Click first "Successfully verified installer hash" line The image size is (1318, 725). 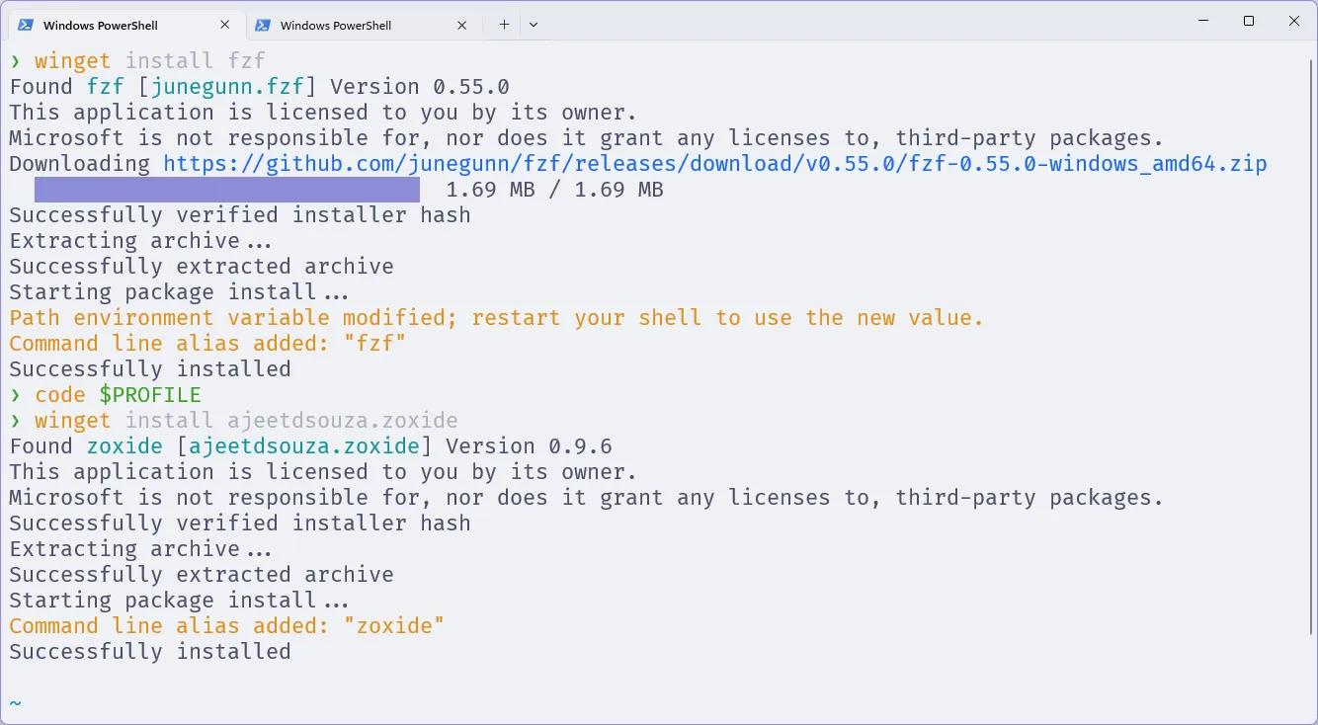tap(240, 215)
